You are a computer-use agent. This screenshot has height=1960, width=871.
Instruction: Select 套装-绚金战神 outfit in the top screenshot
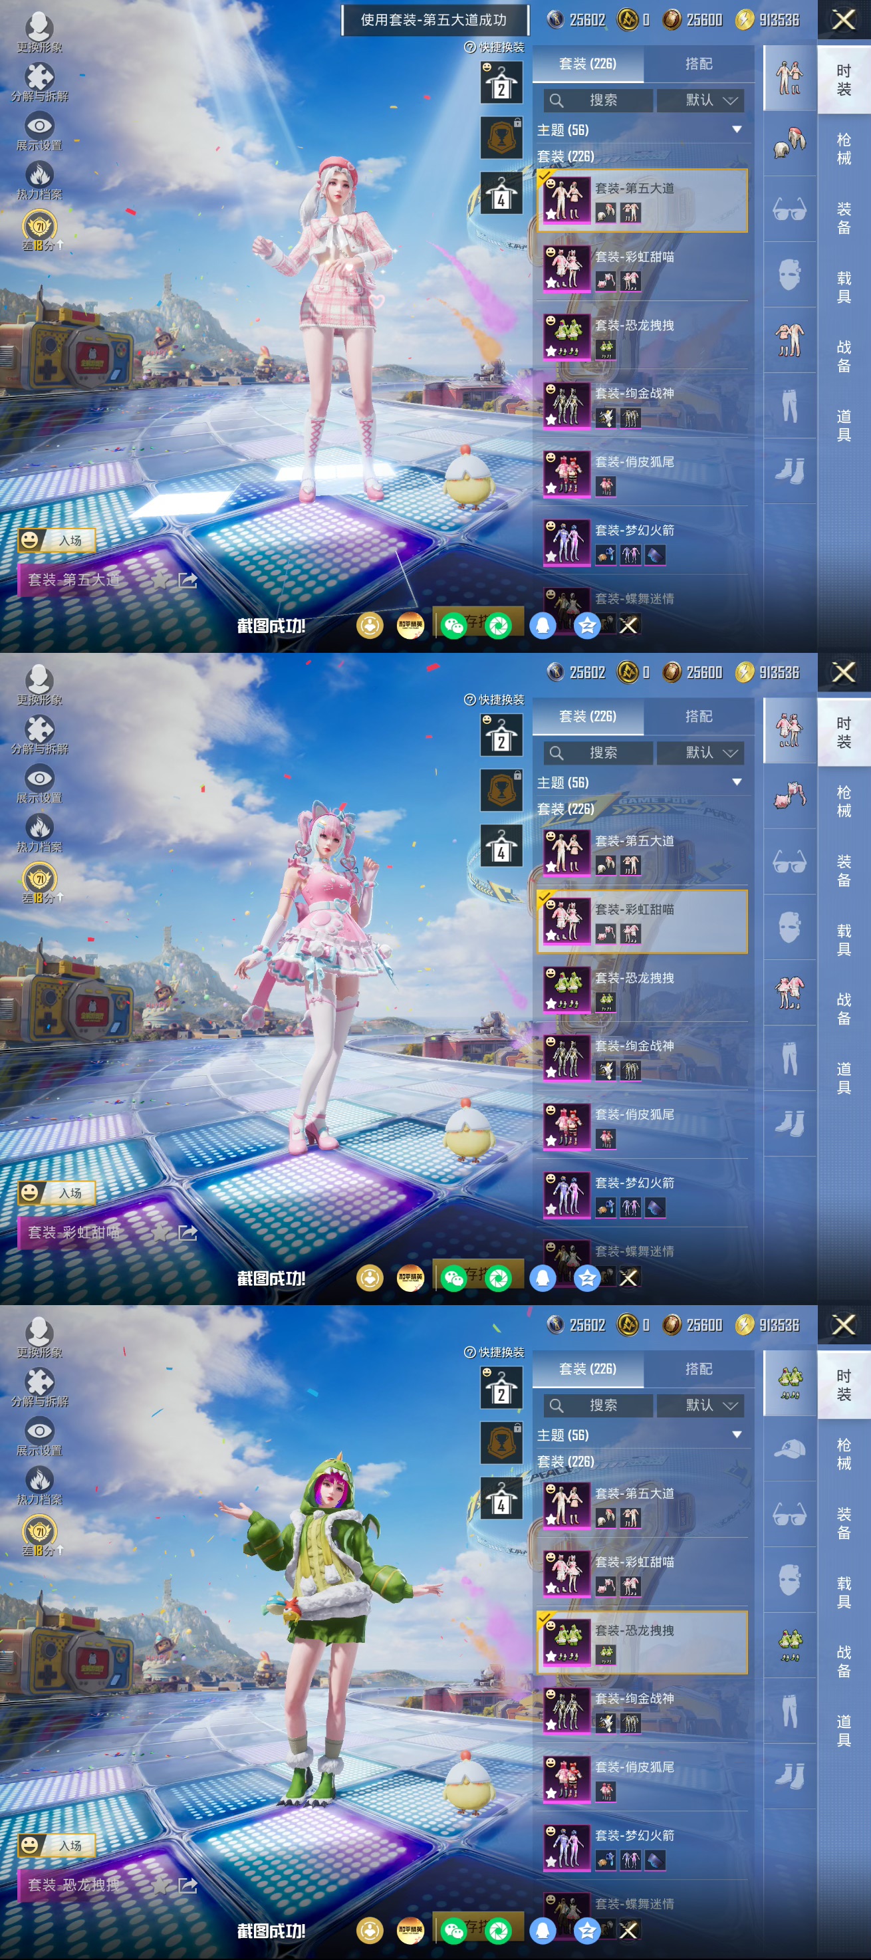642,404
